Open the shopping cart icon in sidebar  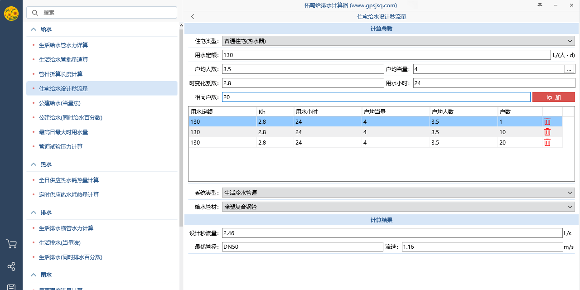(11, 244)
